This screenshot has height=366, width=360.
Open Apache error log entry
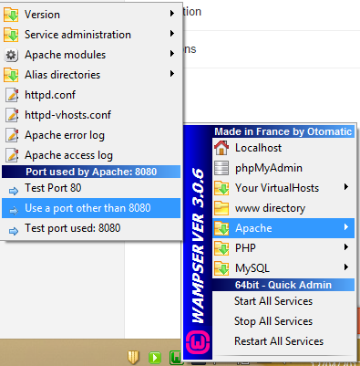pyautogui.click(x=91, y=135)
